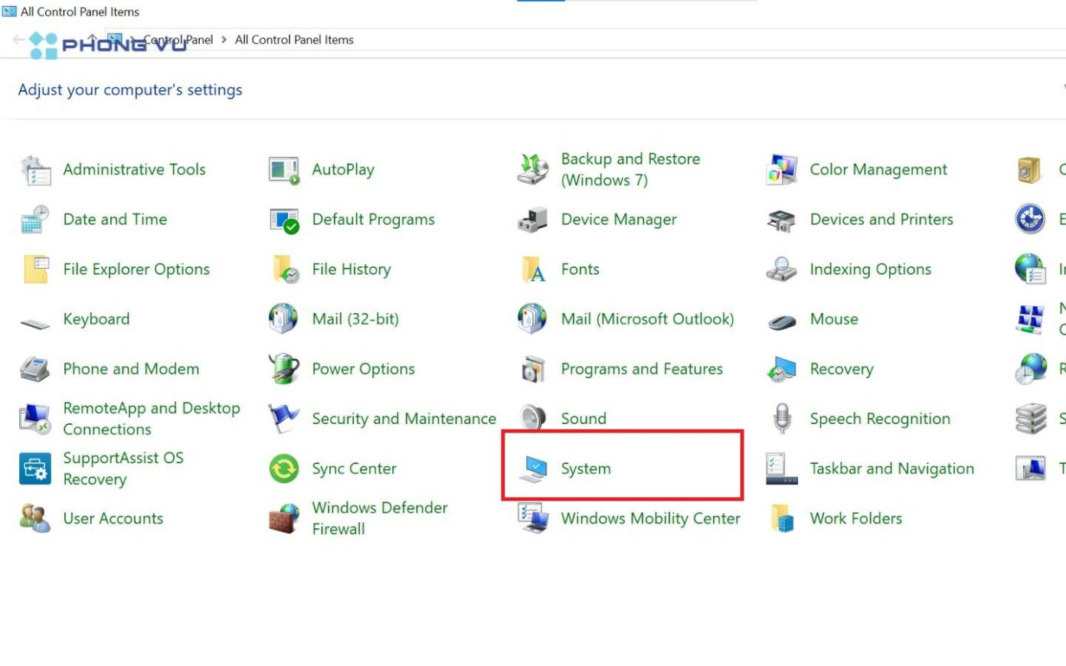Open Backup and Restore (Windows 7)
This screenshot has height=666, width=1066.
click(630, 169)
